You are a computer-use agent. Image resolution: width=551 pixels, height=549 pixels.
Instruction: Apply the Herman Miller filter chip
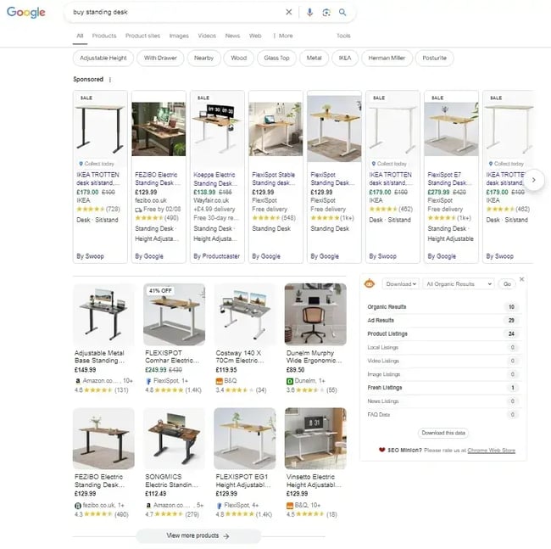tap(386, 59)
